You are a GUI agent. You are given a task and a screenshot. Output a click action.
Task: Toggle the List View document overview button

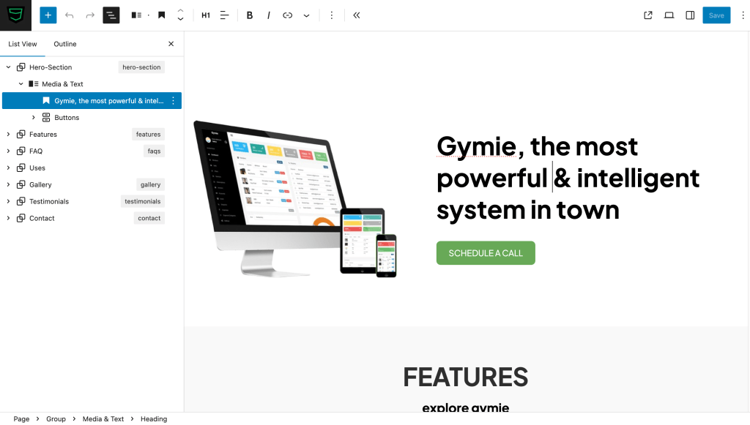[111, 15]
